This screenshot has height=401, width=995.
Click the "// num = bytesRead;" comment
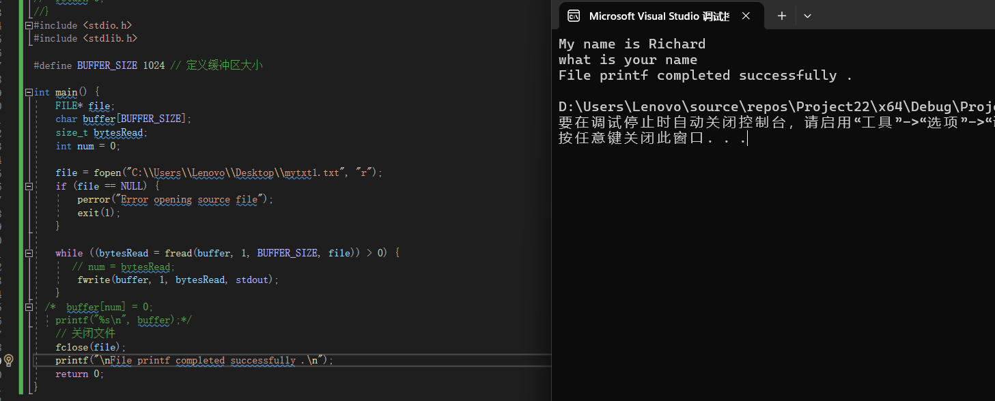[124, 267]
